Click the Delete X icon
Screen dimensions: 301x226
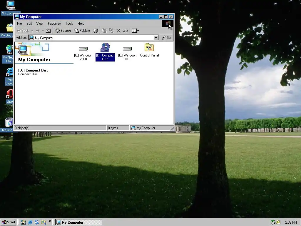click(x=118, y=31)
